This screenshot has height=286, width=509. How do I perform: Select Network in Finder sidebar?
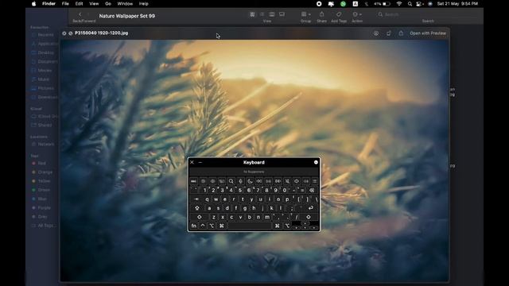(x=42, y=144)
